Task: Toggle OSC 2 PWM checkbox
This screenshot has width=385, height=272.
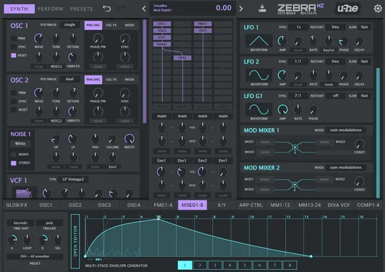Action: coord(14,92)
